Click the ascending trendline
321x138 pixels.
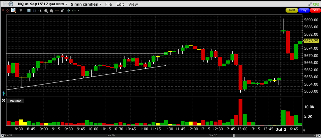(86, 78)
